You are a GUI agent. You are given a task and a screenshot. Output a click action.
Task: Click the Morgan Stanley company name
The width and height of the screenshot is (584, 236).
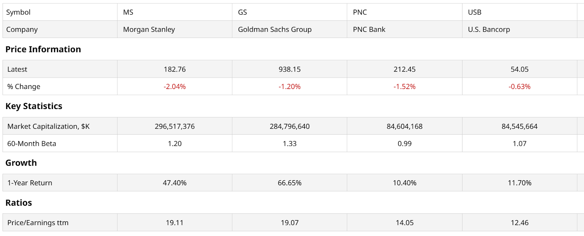tap(149, 30)
